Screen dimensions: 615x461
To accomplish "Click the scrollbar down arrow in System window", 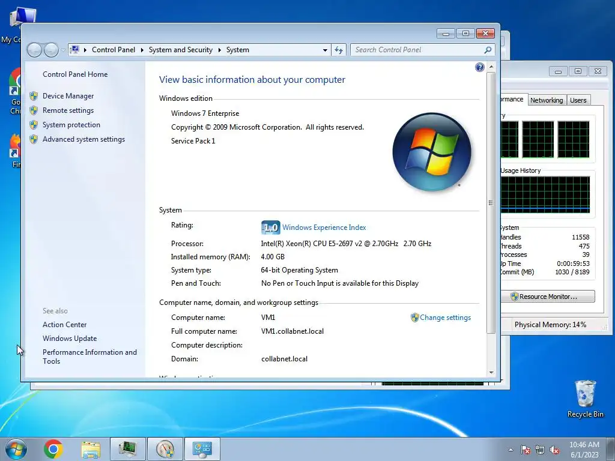I will tap(491, 373).
